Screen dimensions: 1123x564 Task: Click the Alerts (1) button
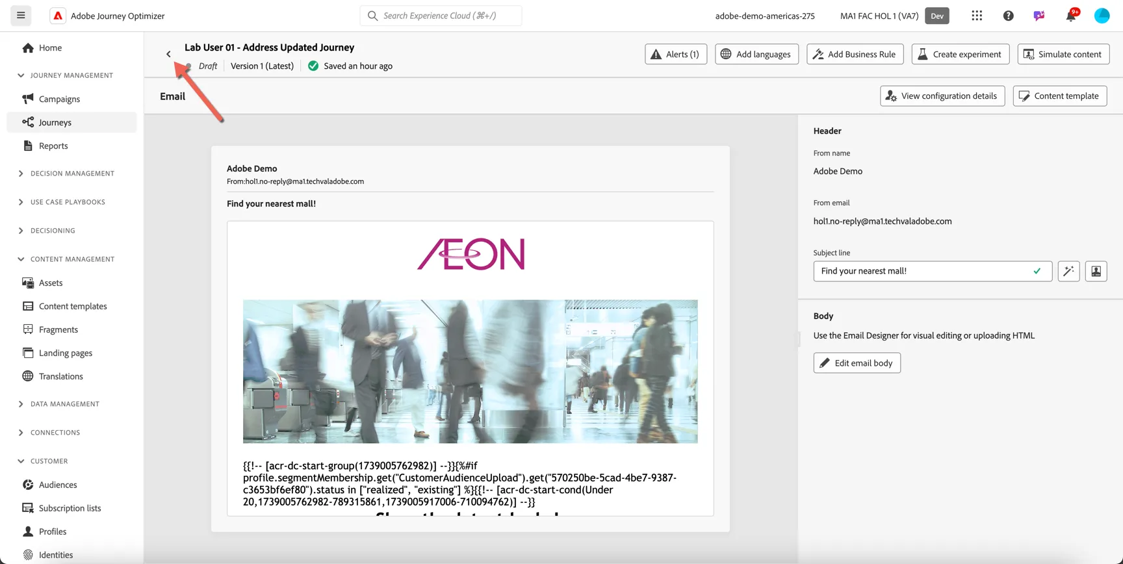pyautogui.click(x=676, y=54)
